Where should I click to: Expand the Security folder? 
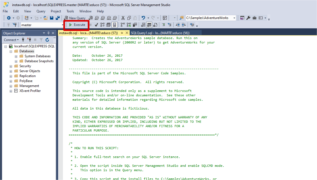point(11,66)
